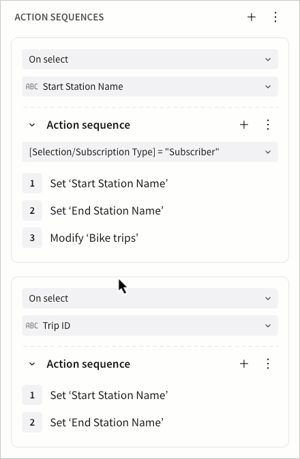
Task: Select the Modify 'Bike trips' action
Action: (x=94, y=238)
